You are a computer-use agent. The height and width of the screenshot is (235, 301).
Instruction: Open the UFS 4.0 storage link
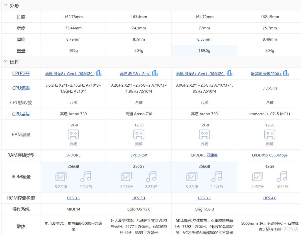tap(270, 198)
